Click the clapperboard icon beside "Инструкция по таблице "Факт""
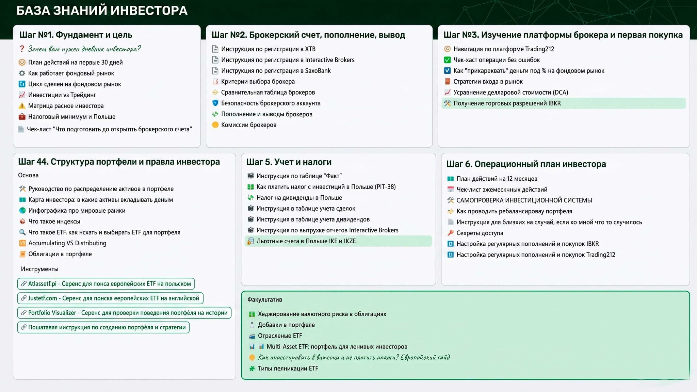 point(250,176)
